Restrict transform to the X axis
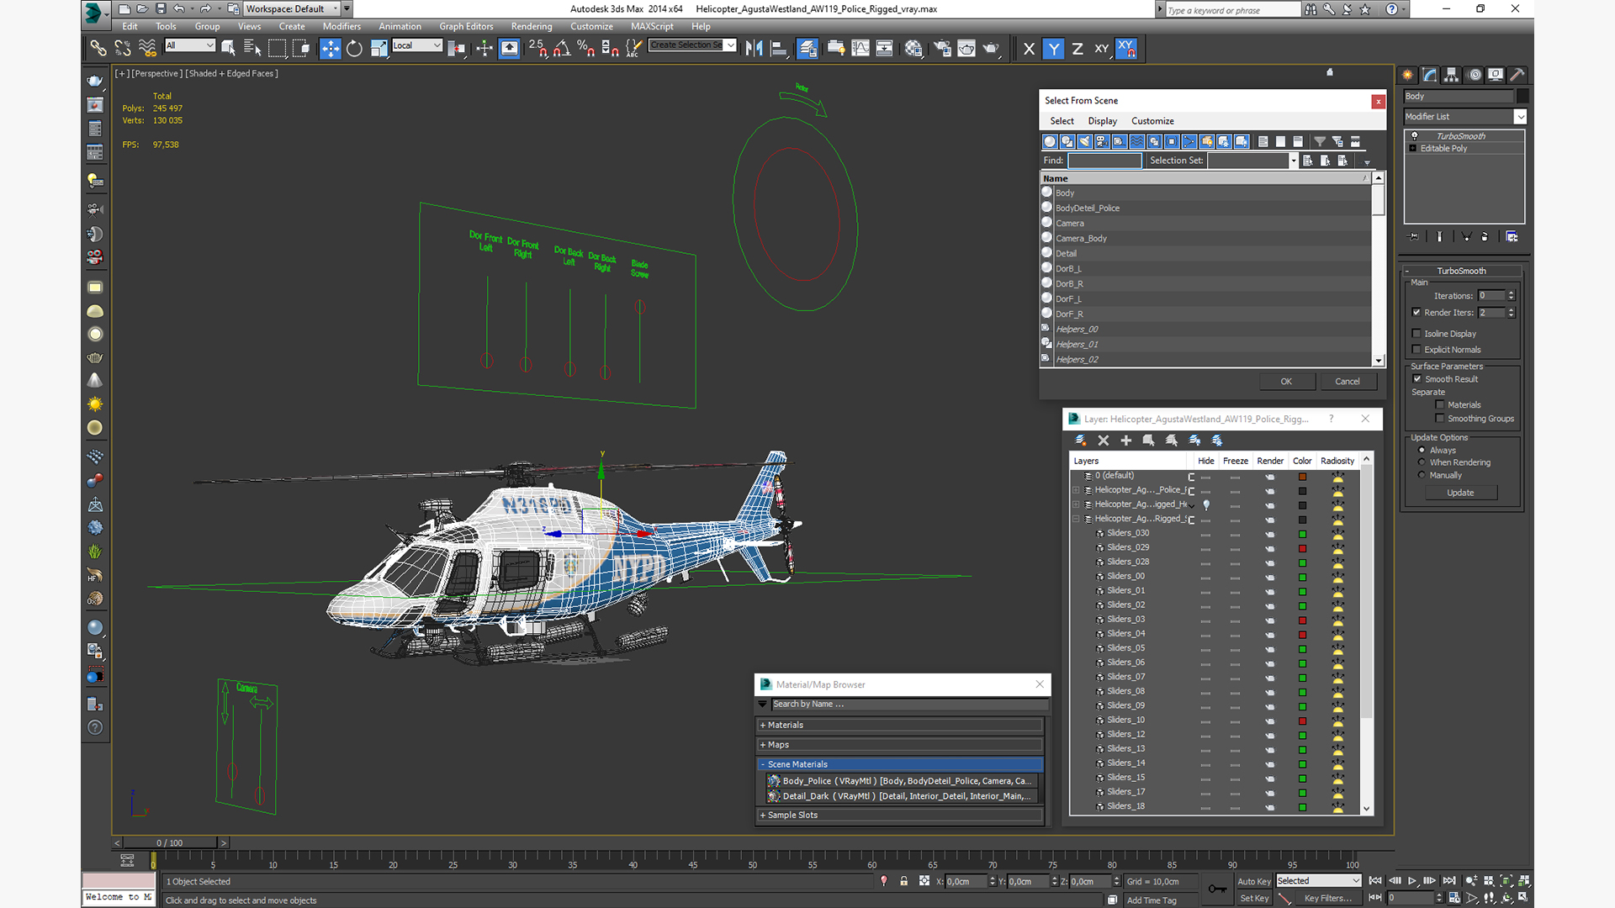 pos(1029,49)
